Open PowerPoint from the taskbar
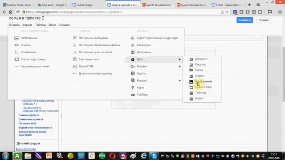The image size is (285, 160). pyautogui.click(x=49, y=156)
